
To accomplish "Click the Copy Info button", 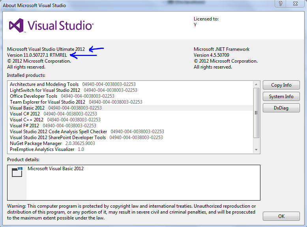I will point(281,85).
